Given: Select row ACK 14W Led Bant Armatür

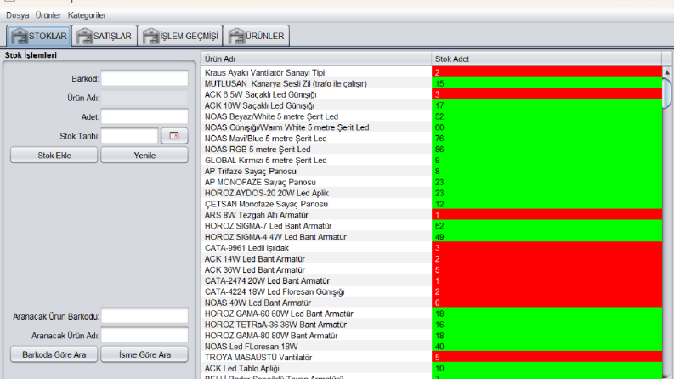Looking at the screenshot, I should (x=432, y=258).
